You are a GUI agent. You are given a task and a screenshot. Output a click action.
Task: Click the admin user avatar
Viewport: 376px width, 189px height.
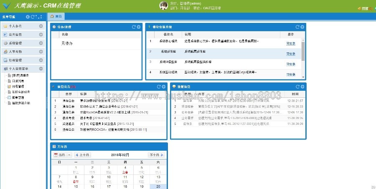tap(163, 5)
